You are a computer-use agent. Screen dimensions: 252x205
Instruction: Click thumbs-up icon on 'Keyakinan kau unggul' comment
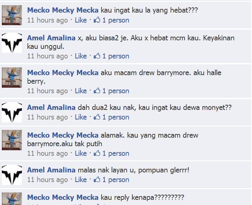coord(97,56)
